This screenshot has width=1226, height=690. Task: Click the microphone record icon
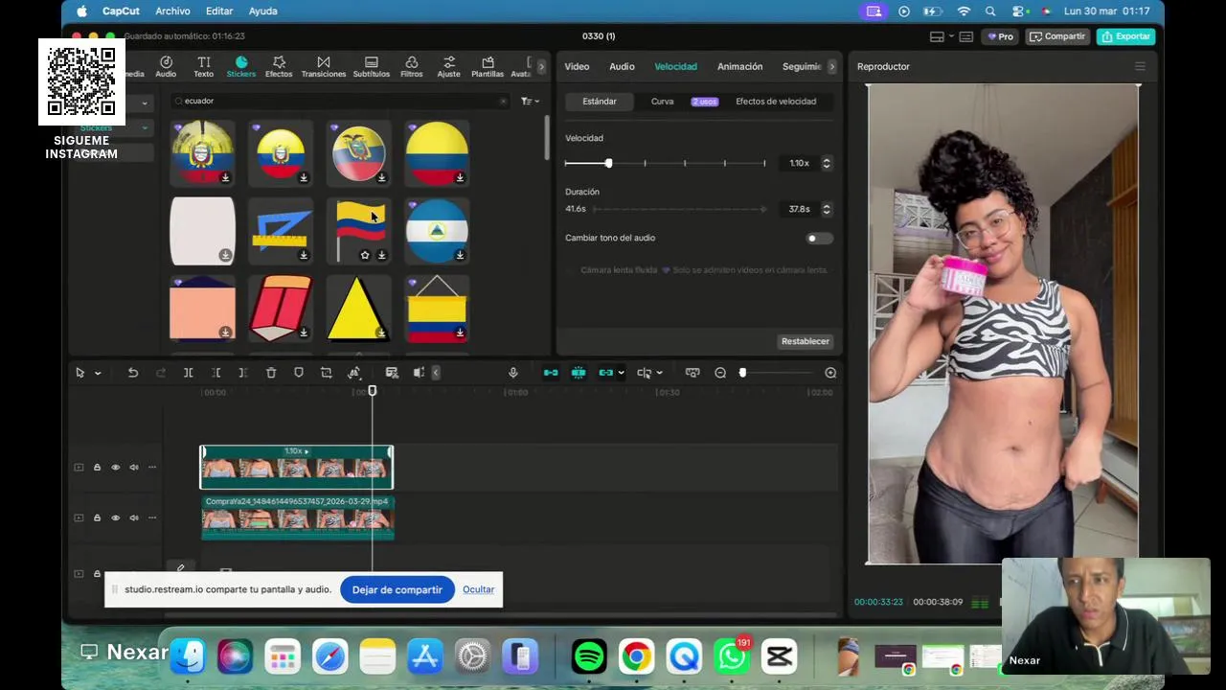pyautogui.click(x=513, y=373)
